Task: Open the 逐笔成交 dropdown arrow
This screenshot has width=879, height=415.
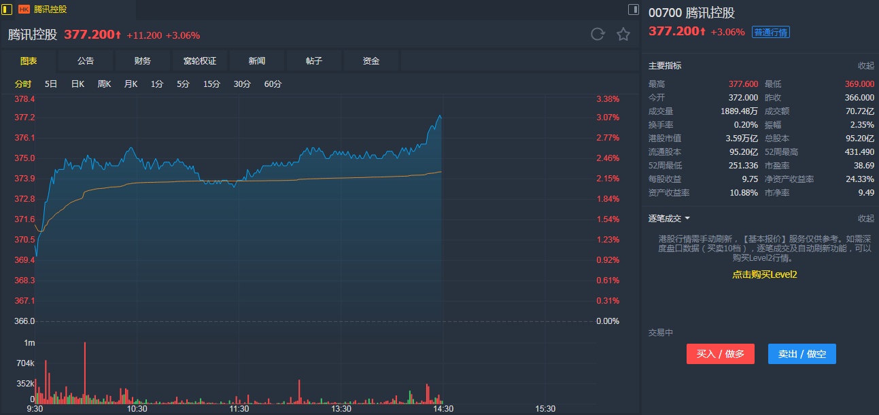Action: point(687,219)
